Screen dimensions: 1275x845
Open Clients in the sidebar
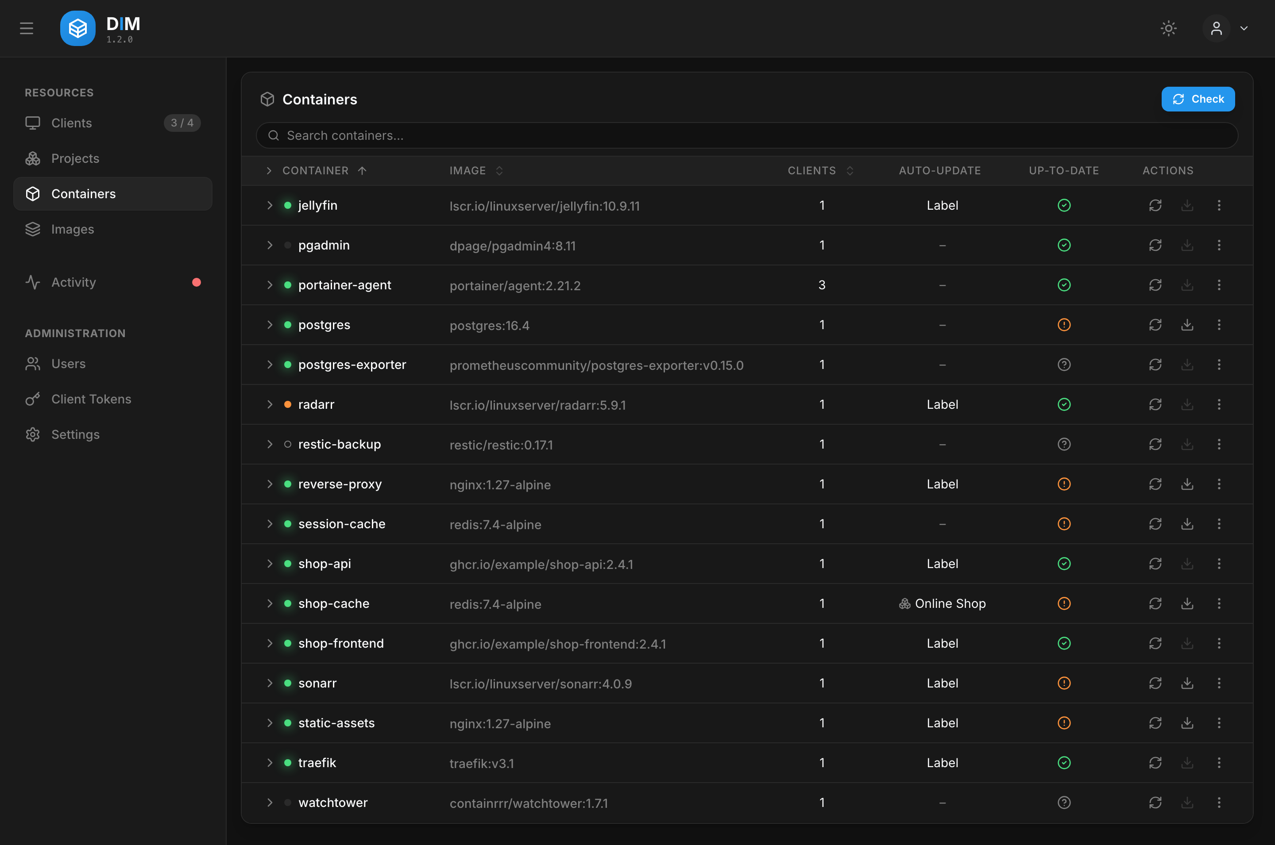click(113, 123)
